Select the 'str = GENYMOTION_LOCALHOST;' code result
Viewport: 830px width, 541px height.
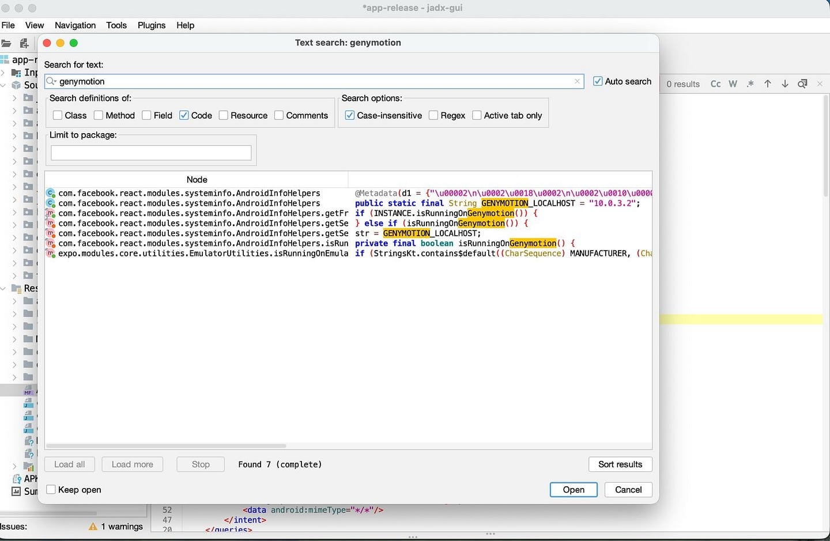(x=418, y=233)
